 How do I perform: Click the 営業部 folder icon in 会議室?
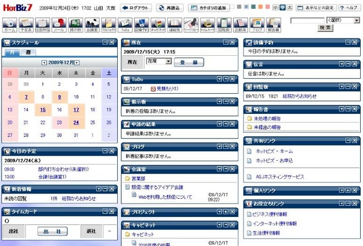[x=127, y=179]
